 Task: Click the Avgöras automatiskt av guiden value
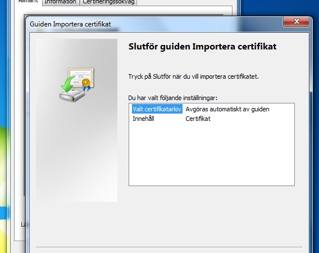click(227, 109)
